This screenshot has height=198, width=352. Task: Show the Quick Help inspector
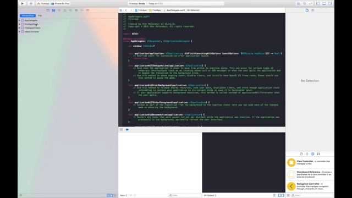[x=313, y=10]
